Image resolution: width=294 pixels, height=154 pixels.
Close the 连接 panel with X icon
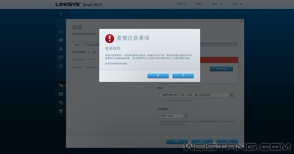click(x=242, y=21)
